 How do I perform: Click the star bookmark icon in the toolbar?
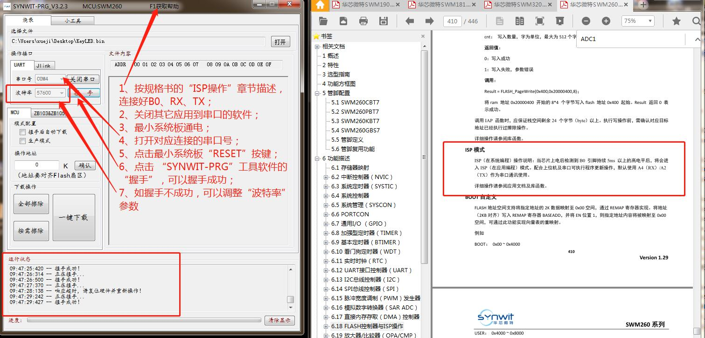click(x=677, y=21)
